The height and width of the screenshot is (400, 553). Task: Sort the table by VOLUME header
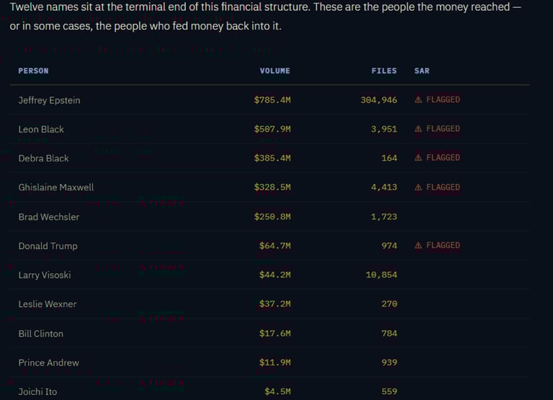(x=274, y=71)
